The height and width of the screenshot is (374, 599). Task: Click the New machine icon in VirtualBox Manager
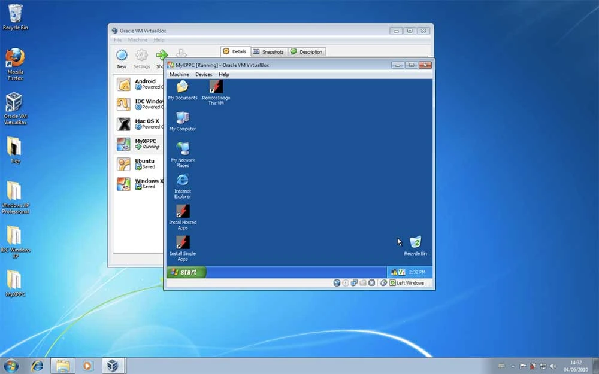[x=122, y=55]
